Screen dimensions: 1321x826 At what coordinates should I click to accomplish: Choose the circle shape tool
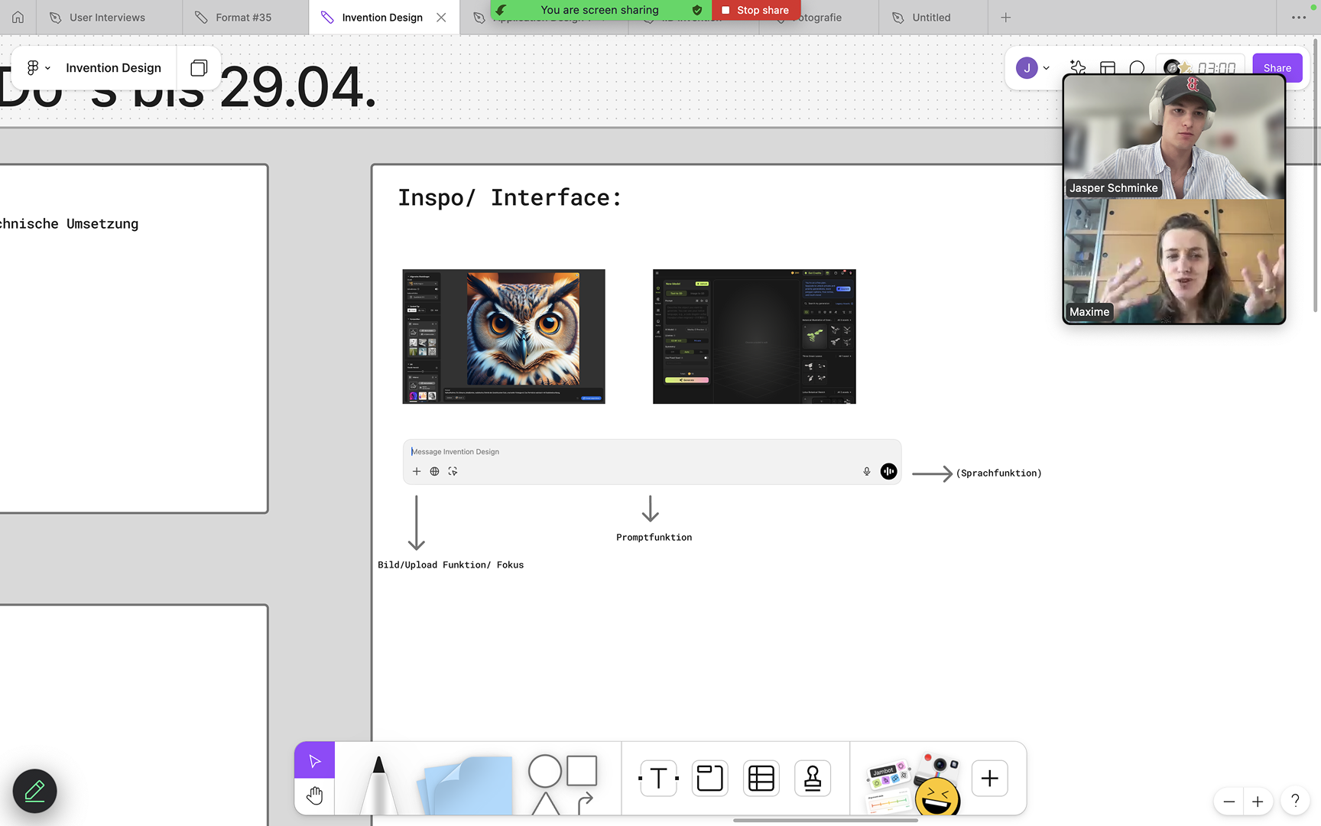(544, 771)
